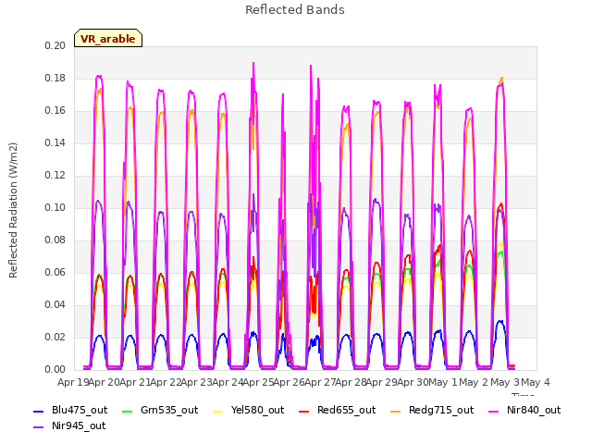Screen dimensions: 592x444
Task: Click the Apr 21 x-axis date label
Action: pyautogui.click(x=135, y=382)
